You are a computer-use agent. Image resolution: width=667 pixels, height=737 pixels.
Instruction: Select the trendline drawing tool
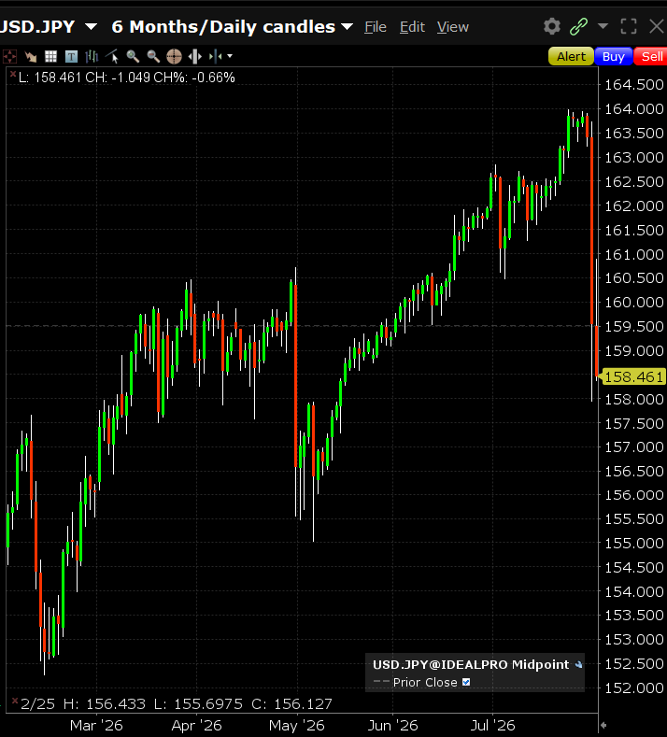(112, 56)
